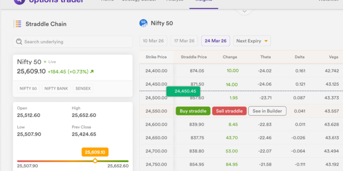Click the Straddle Chain heading
Viewport: 343px width, 171px height.
tap(46, 24)
